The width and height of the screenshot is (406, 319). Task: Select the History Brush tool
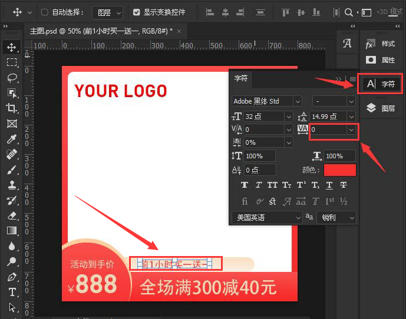(x=11, y=201)
